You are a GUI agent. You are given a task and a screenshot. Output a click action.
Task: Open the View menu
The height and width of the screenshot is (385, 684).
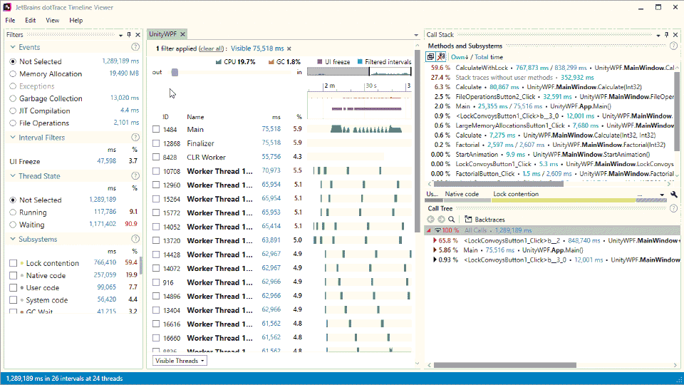(x=53, y=21)
